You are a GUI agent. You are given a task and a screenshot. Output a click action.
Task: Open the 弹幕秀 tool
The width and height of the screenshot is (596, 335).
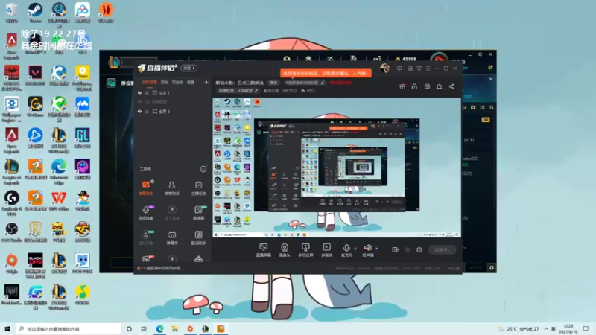point(172,237)
